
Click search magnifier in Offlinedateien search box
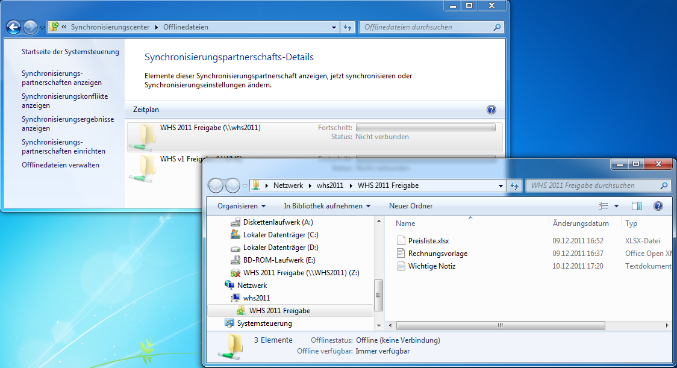(498, 27)
